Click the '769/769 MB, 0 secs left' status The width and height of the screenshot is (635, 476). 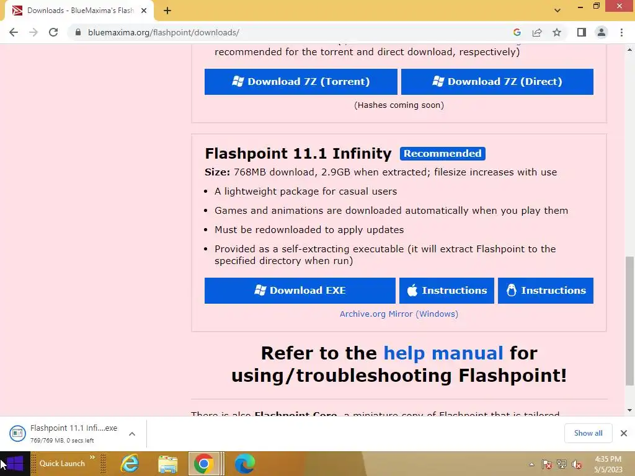pyautogui.click(x=62, y=441)
